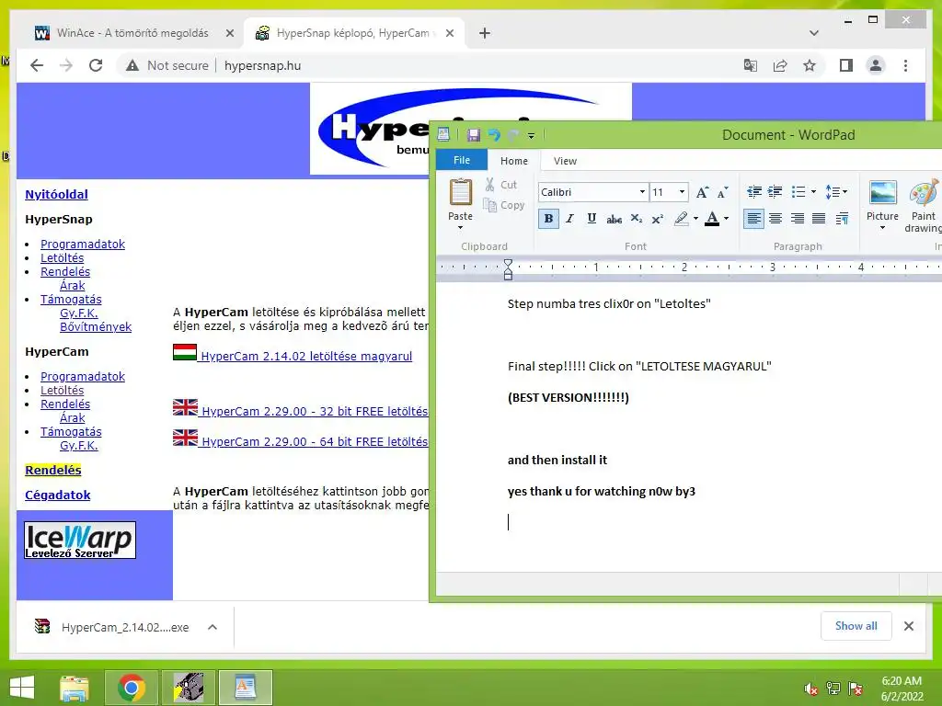This screenshot has height=706, width=942.
Task: Toggle Superscript formatting in WordPad
Action: pyautogui.click(x=658, y=219)
